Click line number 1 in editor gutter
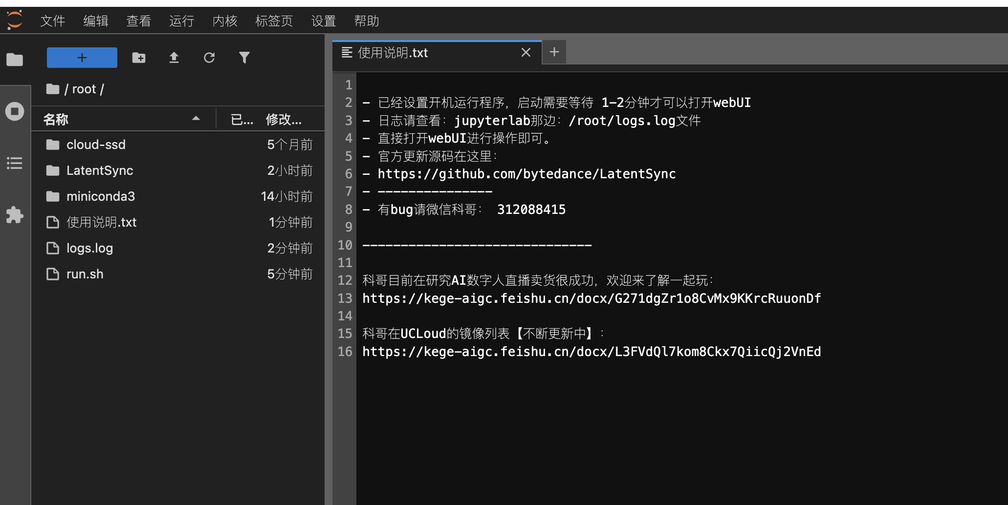The width and height of the screenshot is (1008, 505). 349,85
